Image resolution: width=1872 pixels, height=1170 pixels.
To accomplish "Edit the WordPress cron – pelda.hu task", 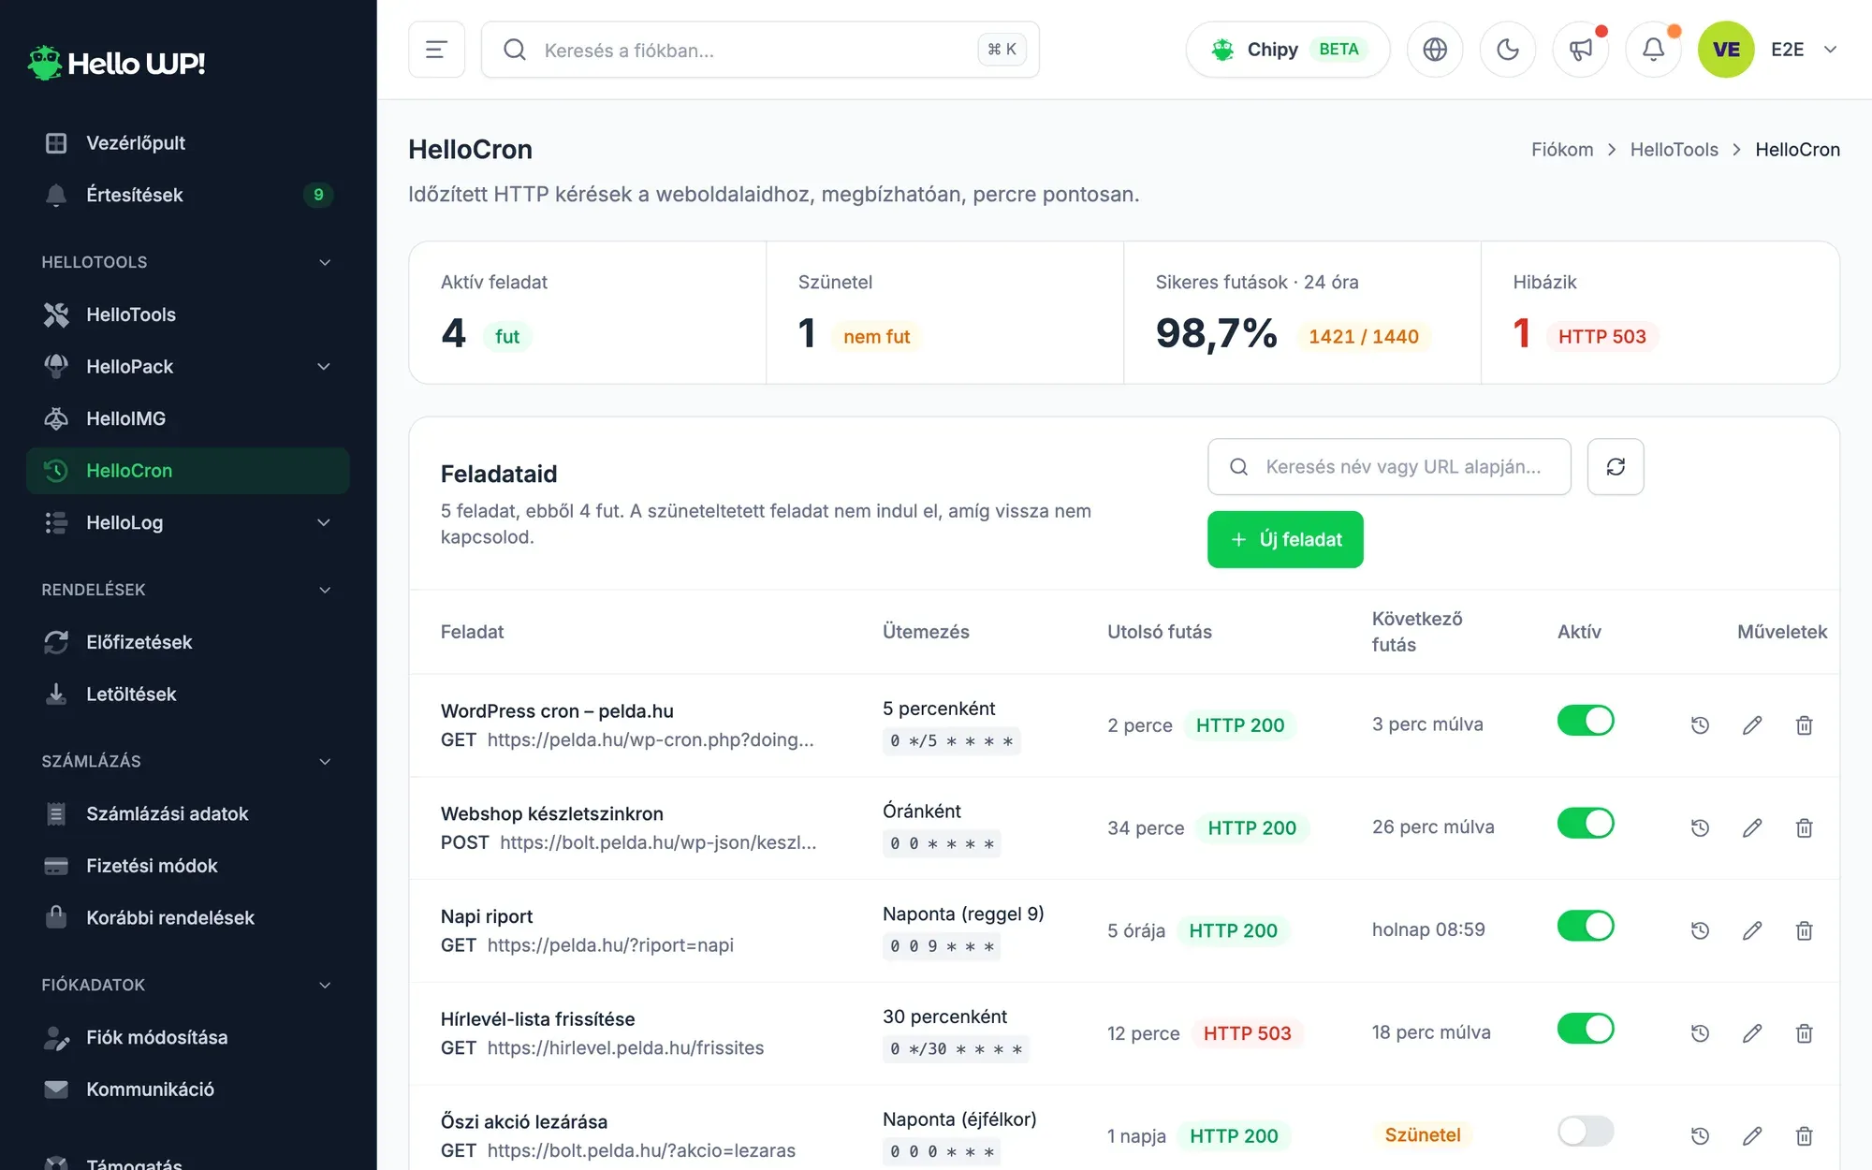I will point(1752,725).
